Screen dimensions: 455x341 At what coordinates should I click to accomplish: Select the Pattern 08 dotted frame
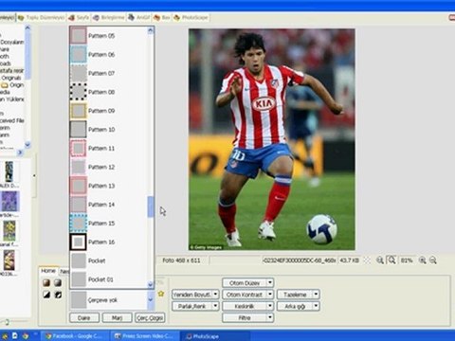[108, 92]
